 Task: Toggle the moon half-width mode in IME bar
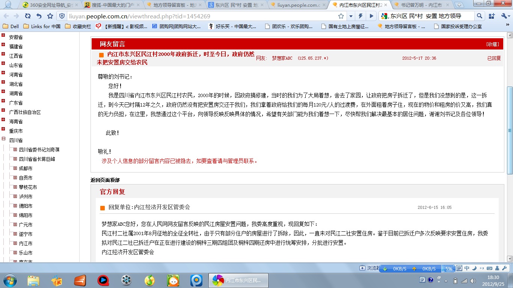click(474, 268)
